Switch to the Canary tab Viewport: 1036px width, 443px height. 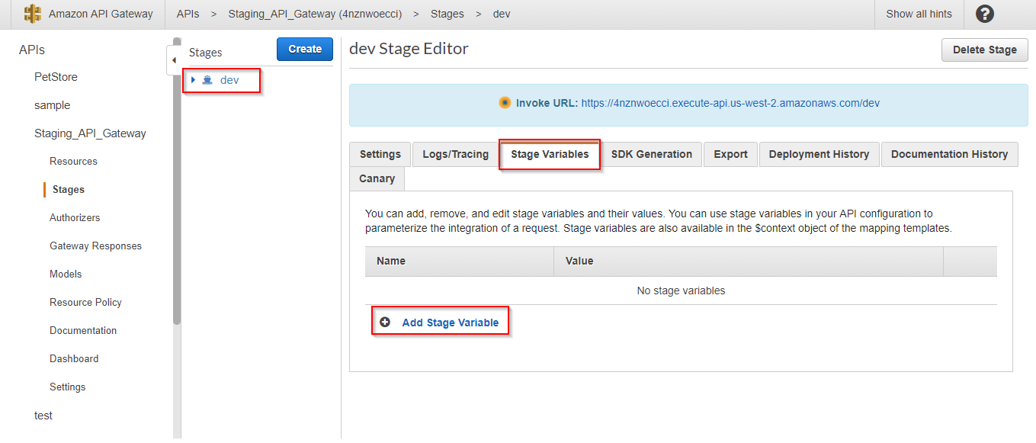(377, 178)
